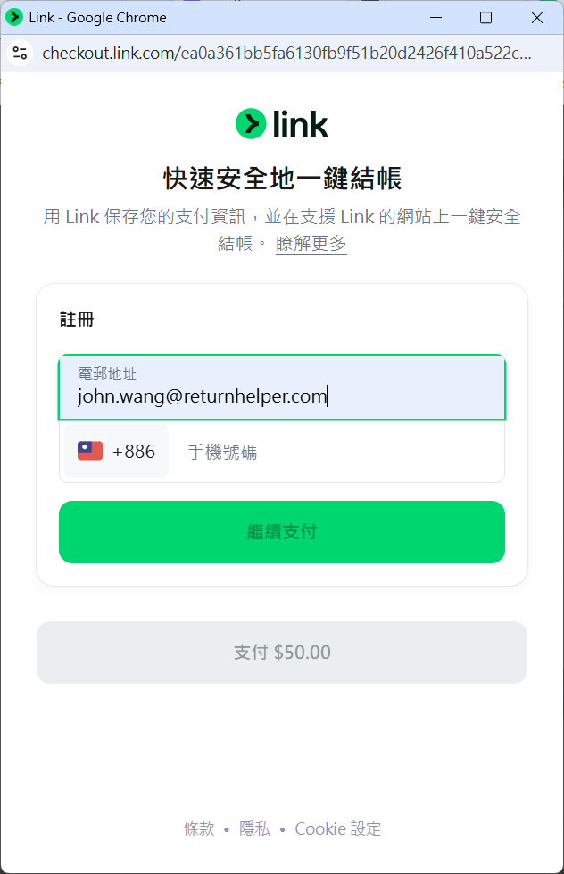This screenshot has width=564, height=874.
Task: Open the 瞭解更多 link
Action: (x=311, y=244)
